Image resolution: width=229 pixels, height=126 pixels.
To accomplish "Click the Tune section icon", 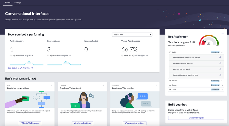I will pos(170,90).
